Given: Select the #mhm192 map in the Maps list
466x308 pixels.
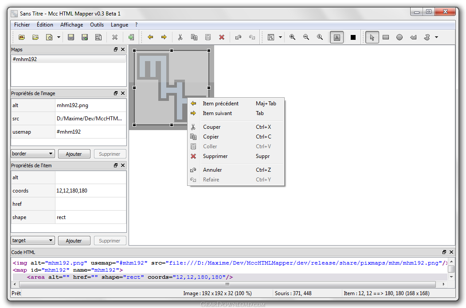Looking at the screenshot, I should point(68,59).
